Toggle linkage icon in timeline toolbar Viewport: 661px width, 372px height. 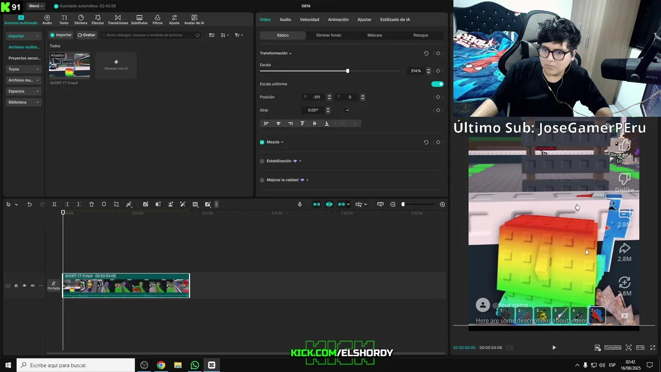(341, 205)
